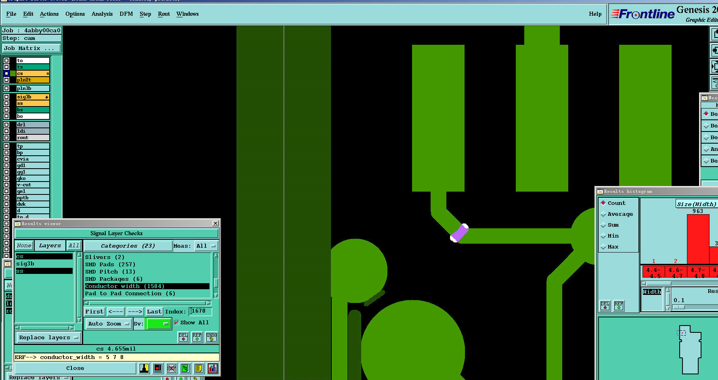718x380 pixels.
Task: Toggle display box for the 'ts' layer
Action: [x=6, y=67]
